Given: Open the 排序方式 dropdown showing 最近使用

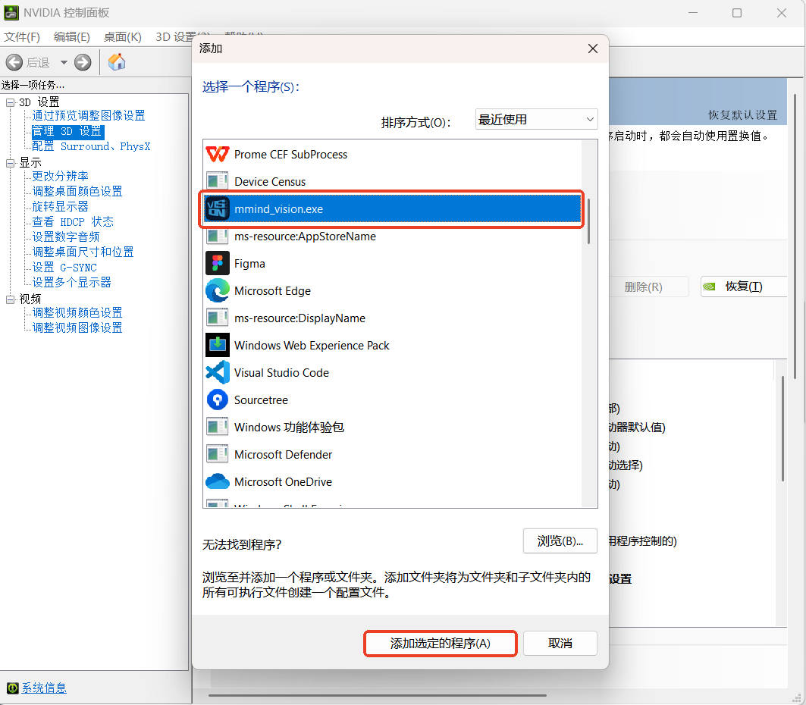Looking at the screenshot, I should click(x=536, y=118).
